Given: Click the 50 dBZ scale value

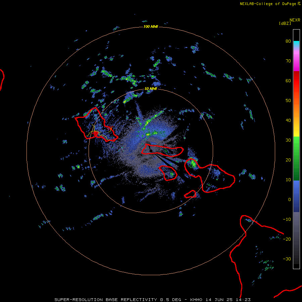Looking at the screenshot, I should point(288,101).
